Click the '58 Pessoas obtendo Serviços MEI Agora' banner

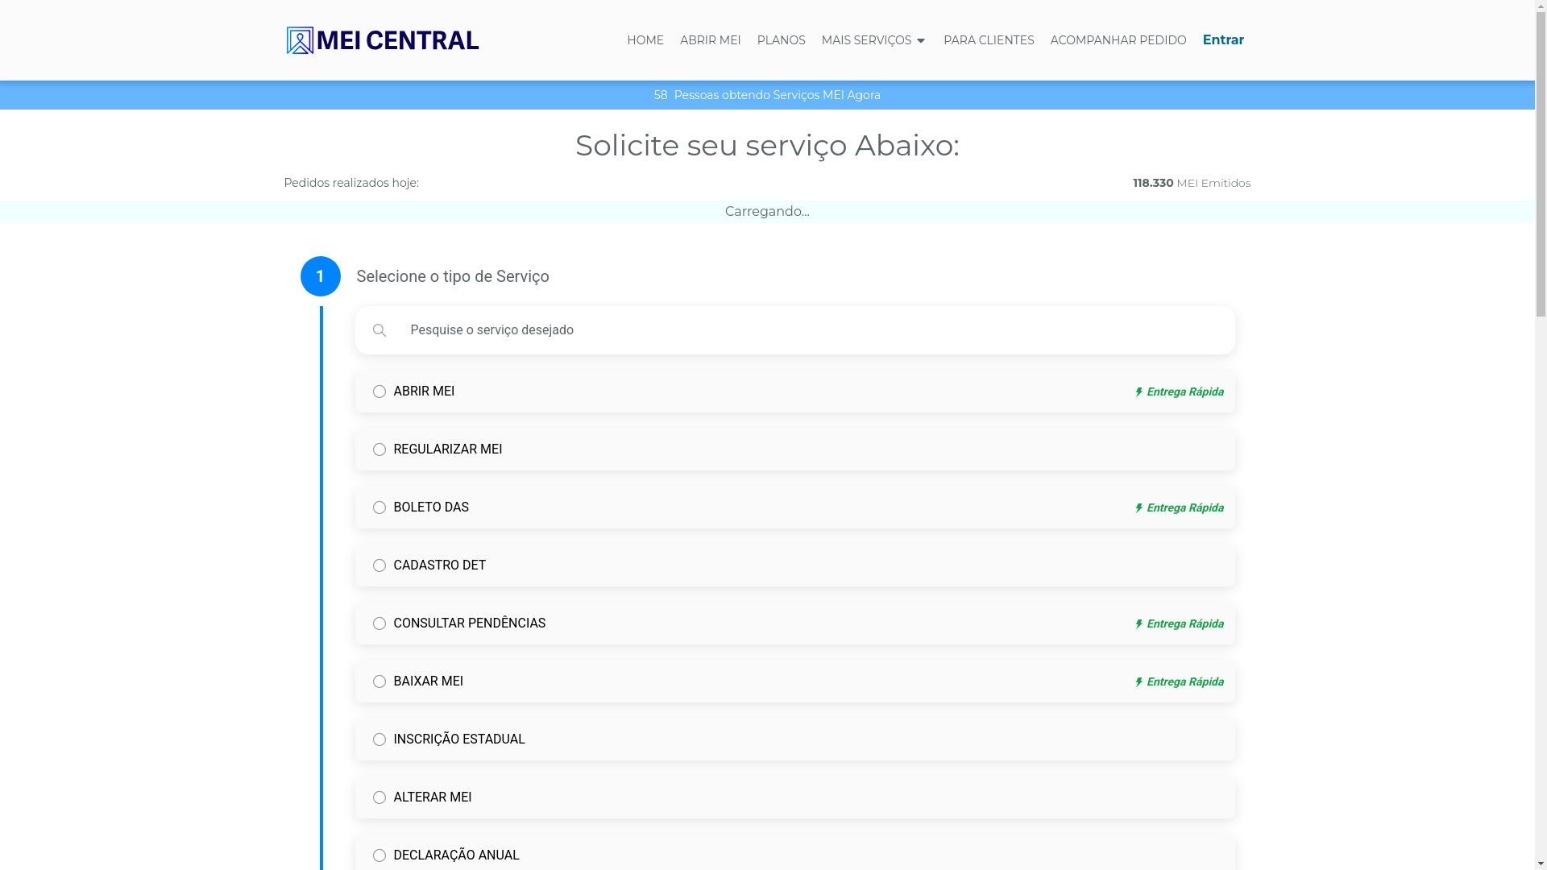(x=767, y=95)
